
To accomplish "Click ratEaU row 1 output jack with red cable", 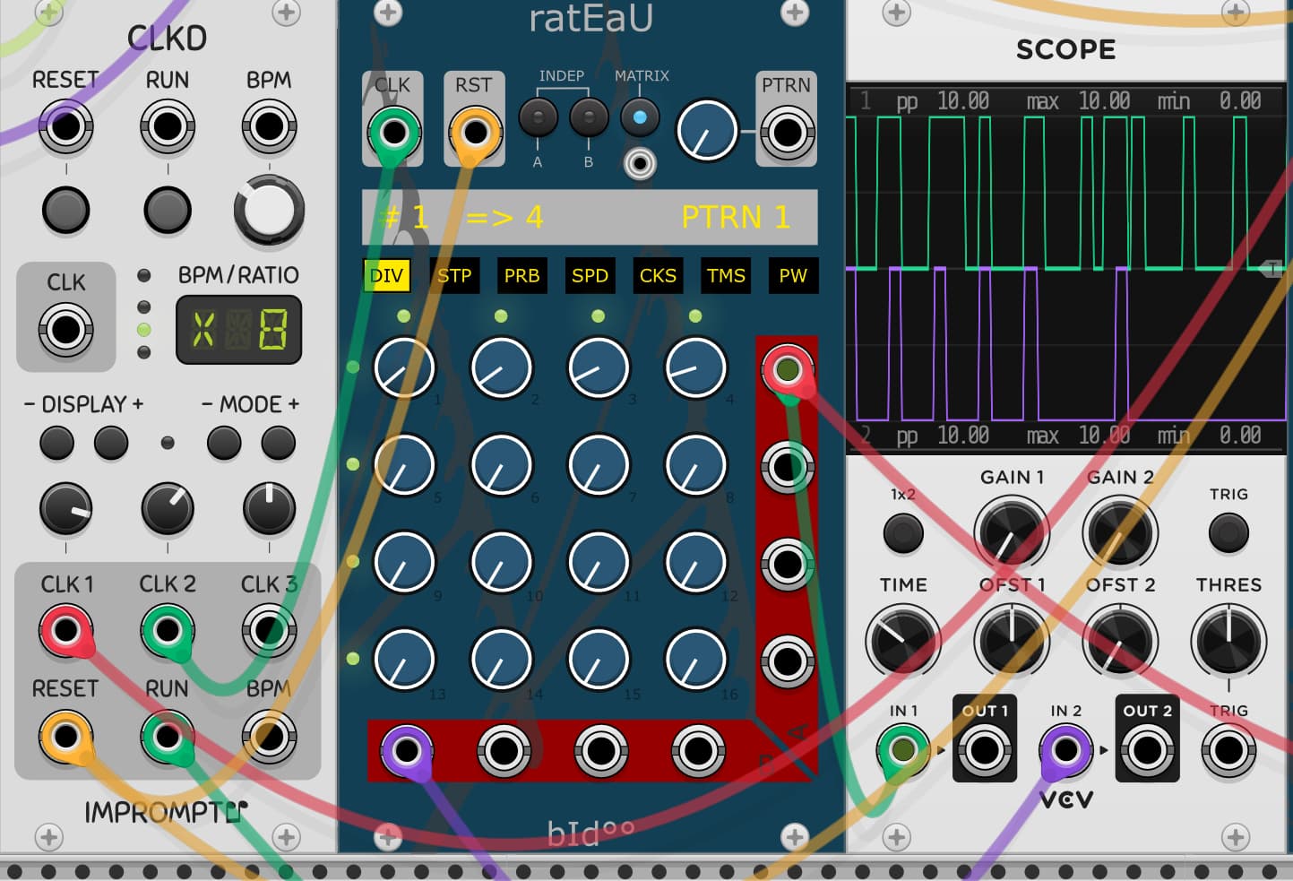I will click(x=788, y=369).
